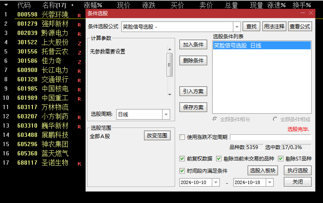Click the R marker beside 小方制药
The height and width of the screenshot is (203, 323).
click(79, 118)
